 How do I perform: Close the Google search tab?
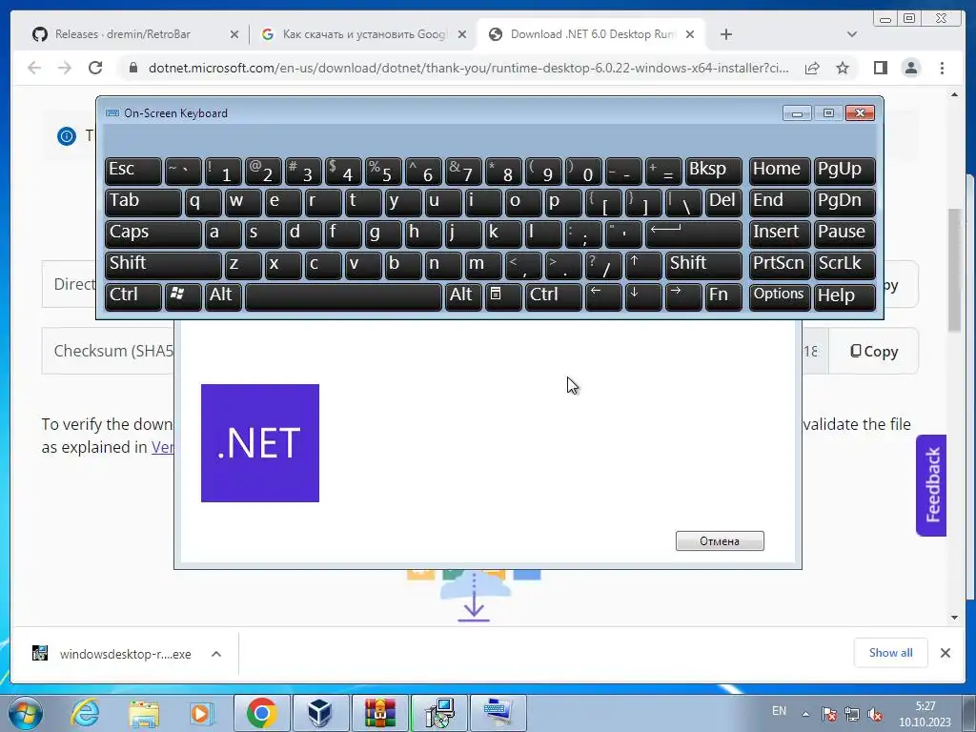pyautogui.click(x=462, y=35)
